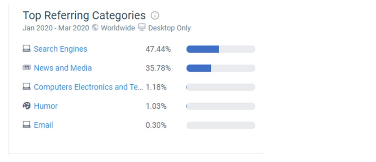Image resolution: width=376 pixels, height=162 pixels.
Task: Click the laptop icon beside Email
Action: coord(26,125)
